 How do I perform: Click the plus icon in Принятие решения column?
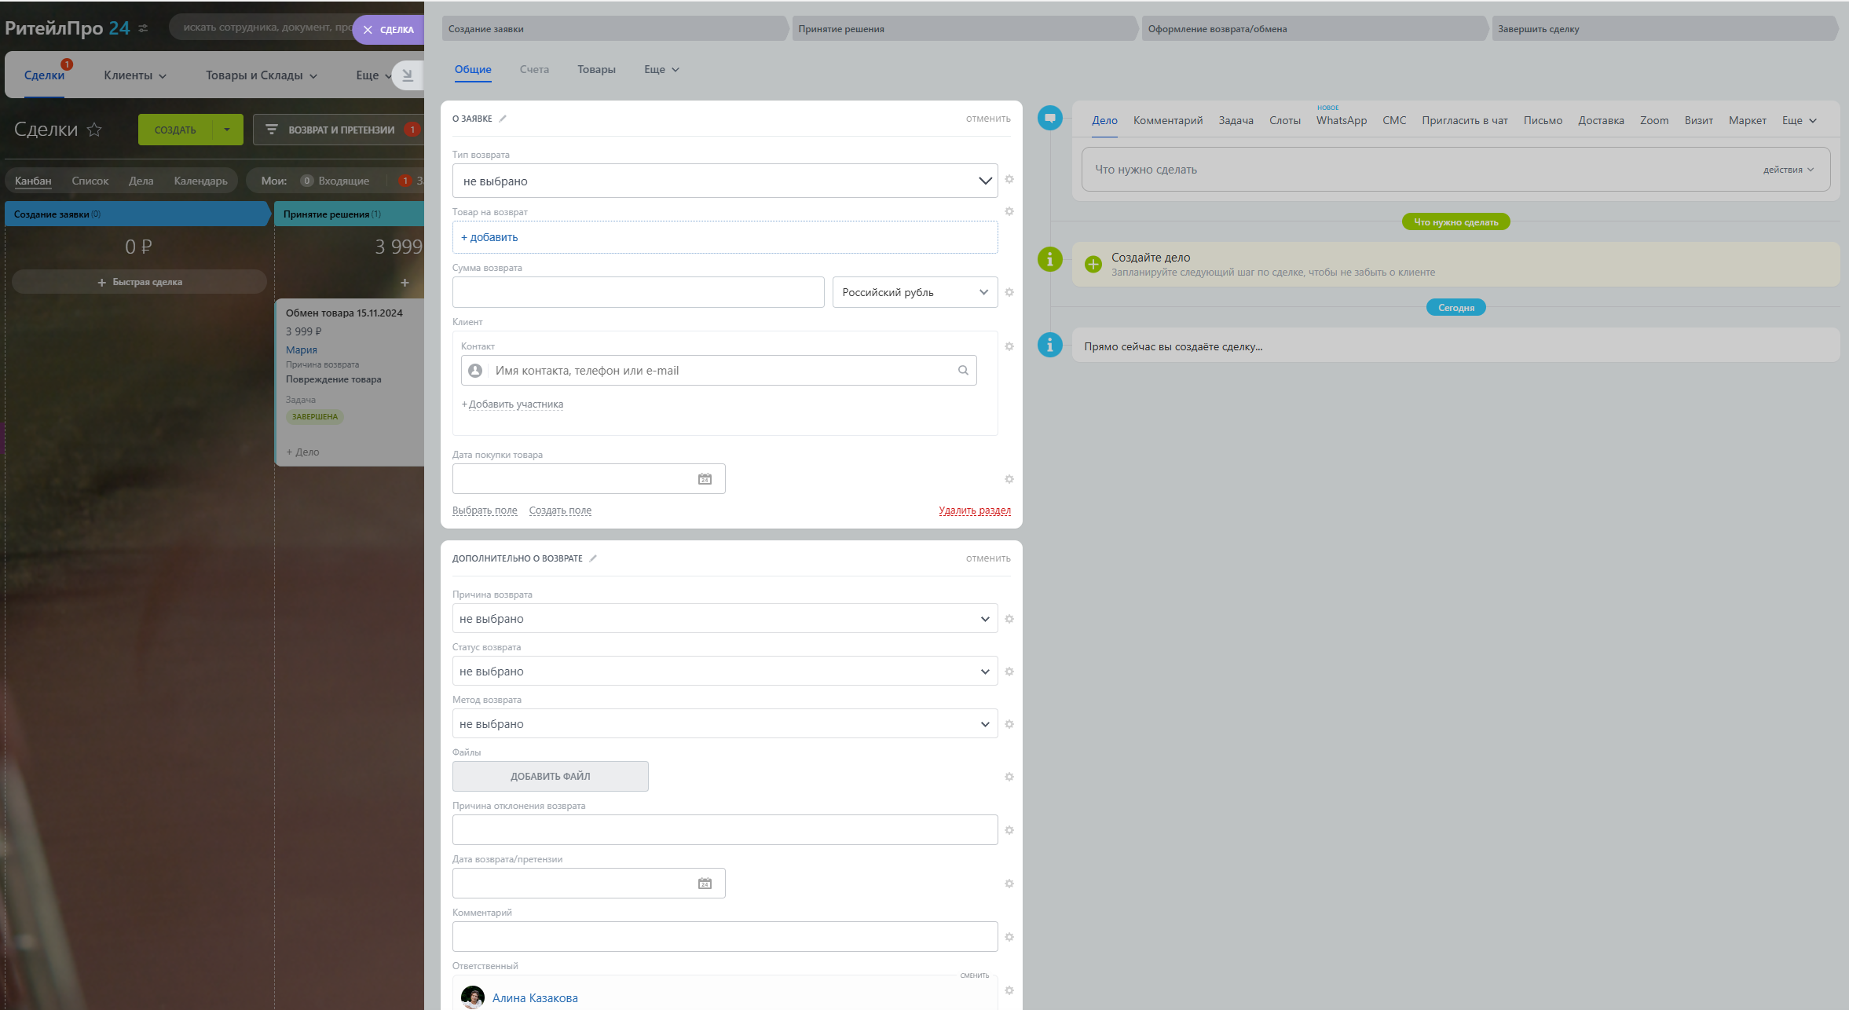click(405, 283)
